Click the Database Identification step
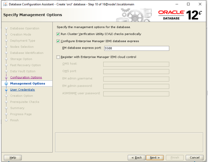 click(x=27, y=53)
